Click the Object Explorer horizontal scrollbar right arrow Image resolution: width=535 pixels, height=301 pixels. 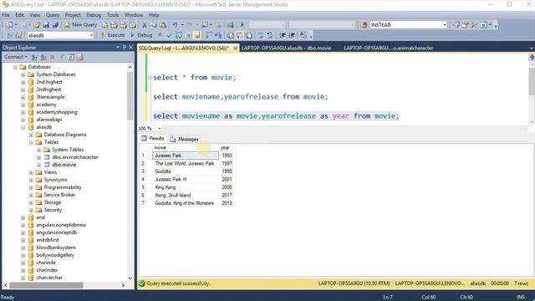coord(123,285)
